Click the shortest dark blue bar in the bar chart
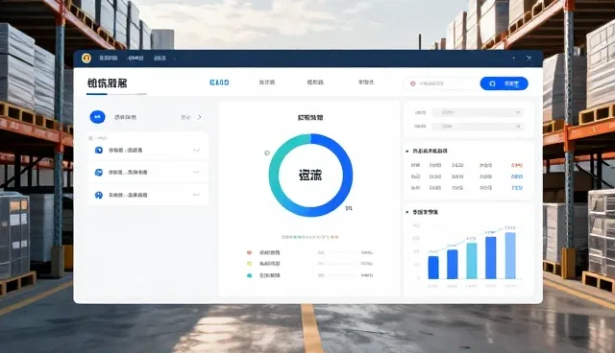 pyautogui.click(x=433, y=268)
